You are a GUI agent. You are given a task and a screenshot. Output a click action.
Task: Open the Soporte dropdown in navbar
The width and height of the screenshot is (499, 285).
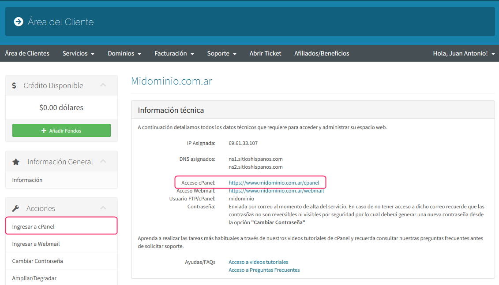pyautogui.click(x=221, y=53)
